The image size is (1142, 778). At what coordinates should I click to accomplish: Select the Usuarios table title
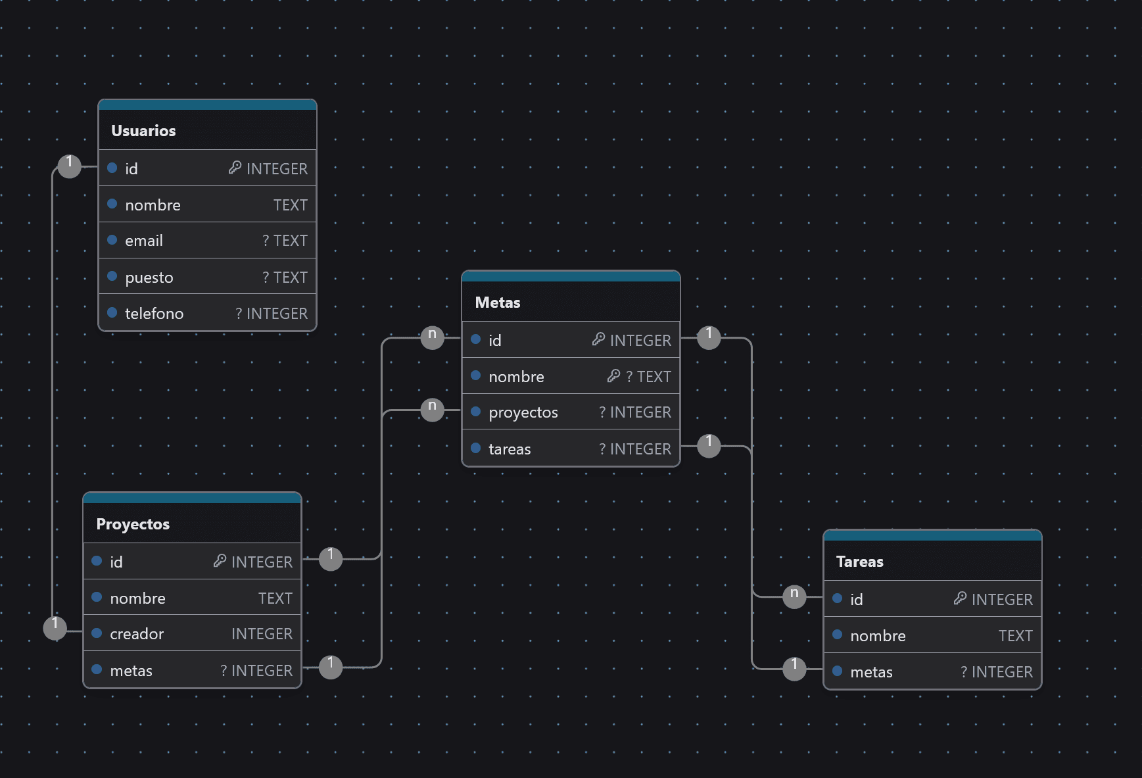(x=143, y=131)
